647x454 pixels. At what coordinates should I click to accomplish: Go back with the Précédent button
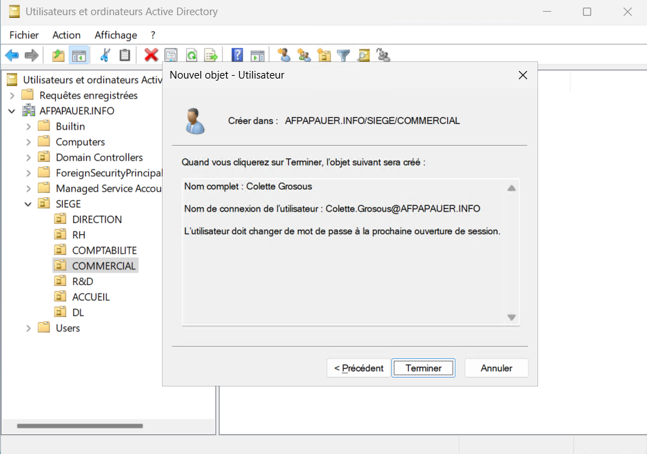coord(358,368)
